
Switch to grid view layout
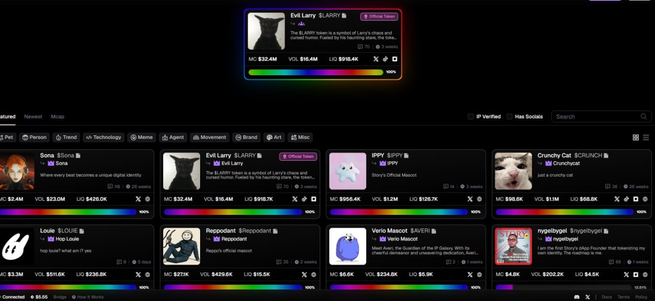tap(636, 138)
